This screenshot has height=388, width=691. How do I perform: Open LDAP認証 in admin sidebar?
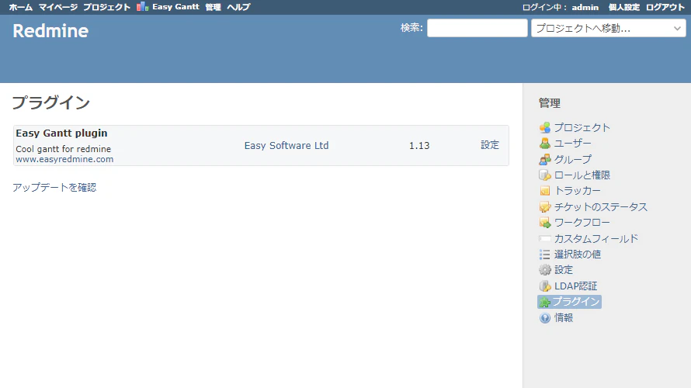click(x=576, y=286)
